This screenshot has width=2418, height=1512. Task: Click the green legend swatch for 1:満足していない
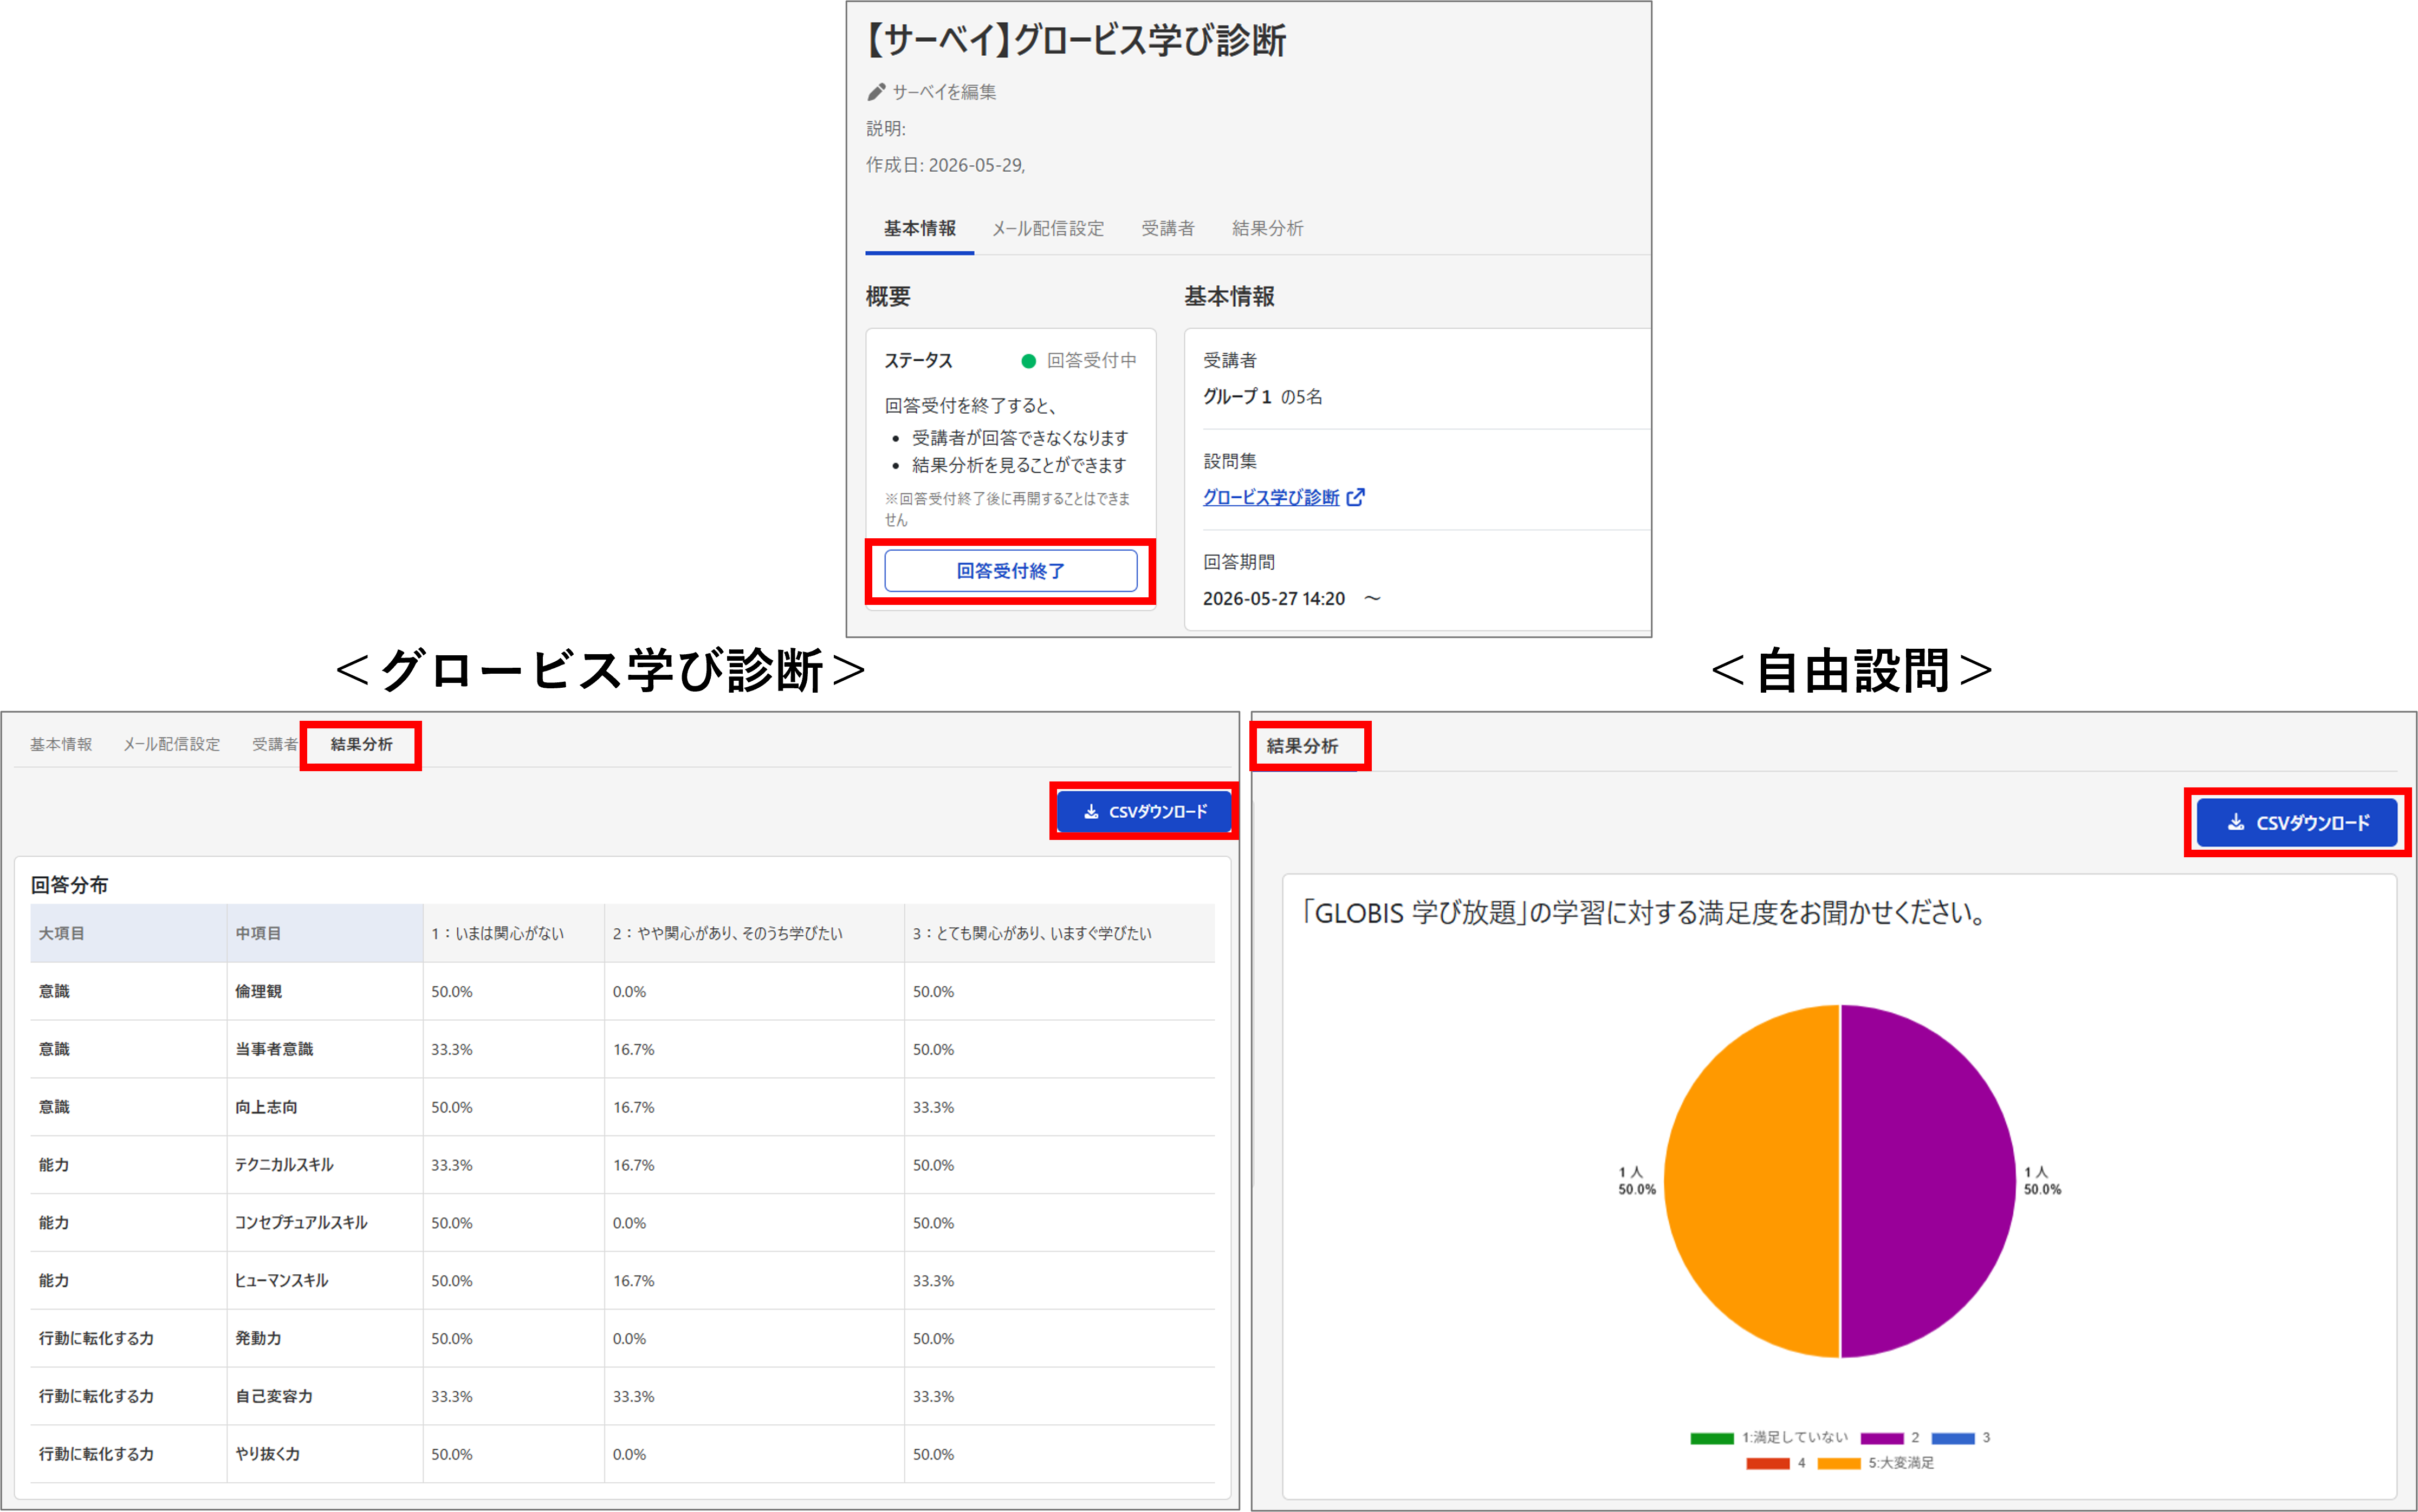coord(1712,1438)
